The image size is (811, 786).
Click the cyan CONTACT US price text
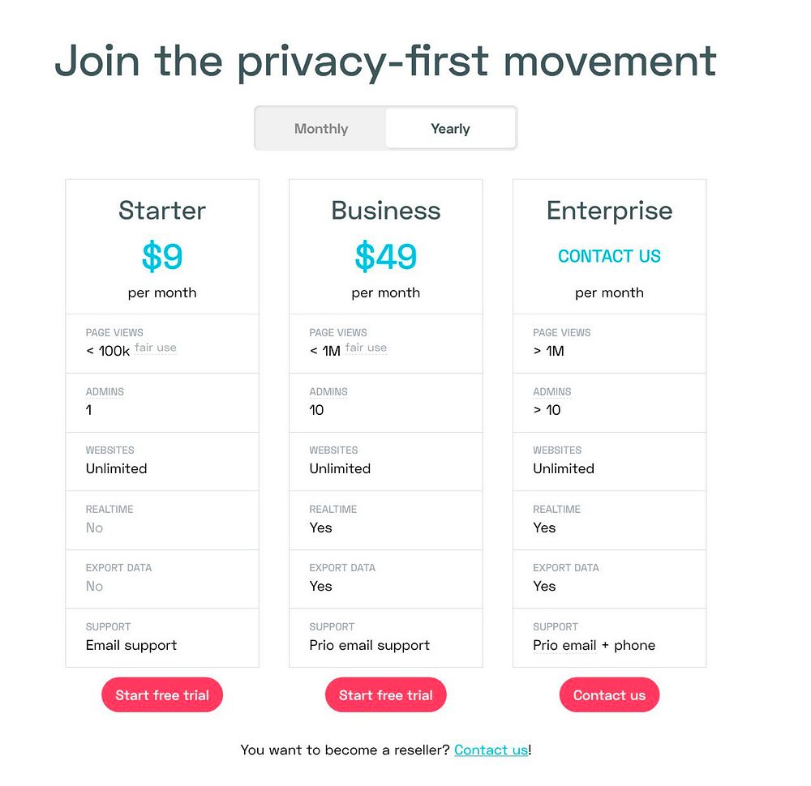(609, 256)
